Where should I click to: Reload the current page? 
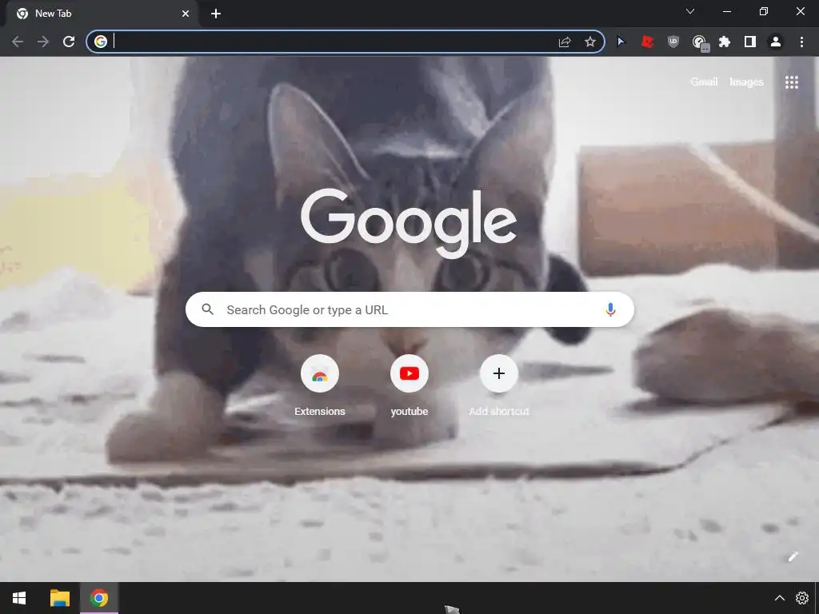click(69, 42)
